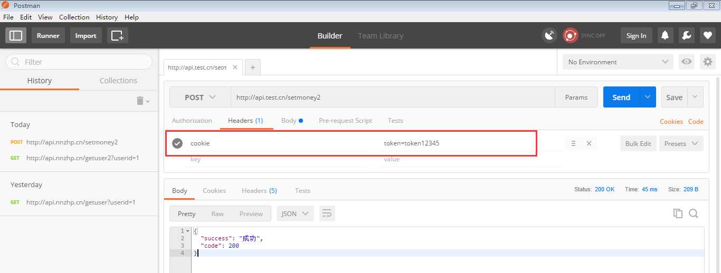Add a new request tab
The image size is (721, 273).
(253, 67)
